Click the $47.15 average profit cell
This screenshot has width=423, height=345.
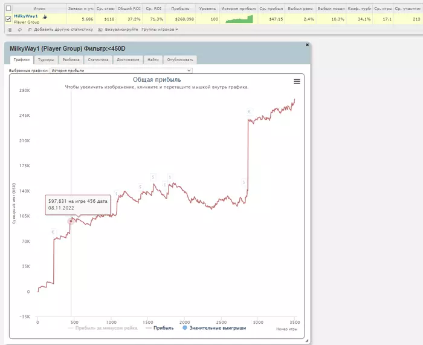(271, 19)
